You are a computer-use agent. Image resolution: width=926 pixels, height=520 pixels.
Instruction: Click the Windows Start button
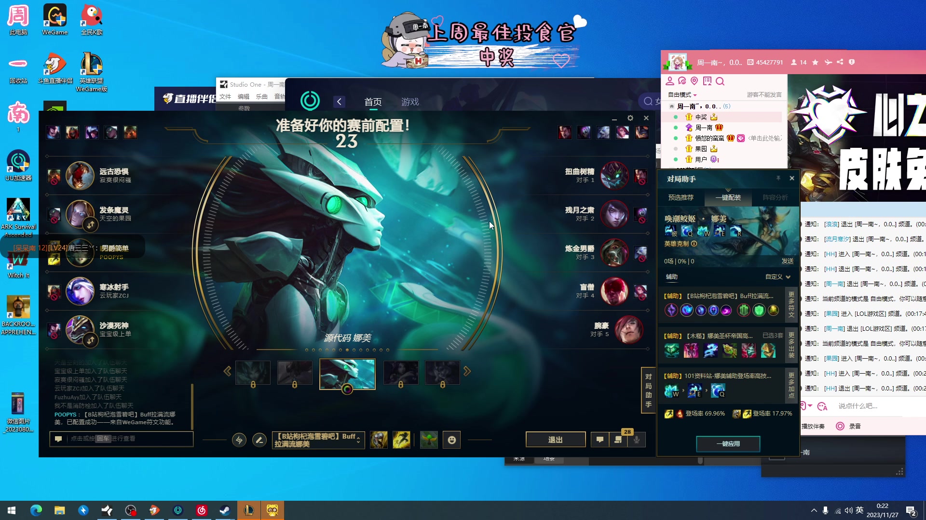(12, 510)
